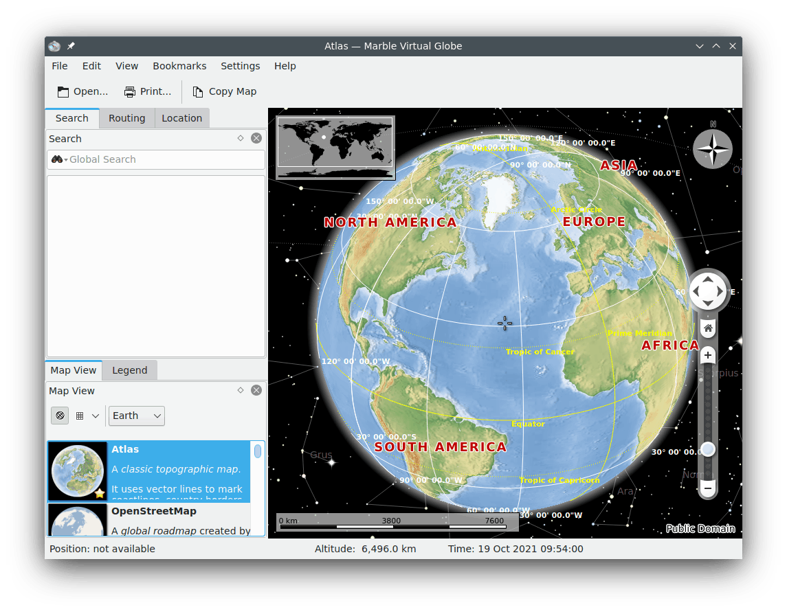Pan the map up with navigation arrow
The image size is (787, 612).
click(708, 280)
